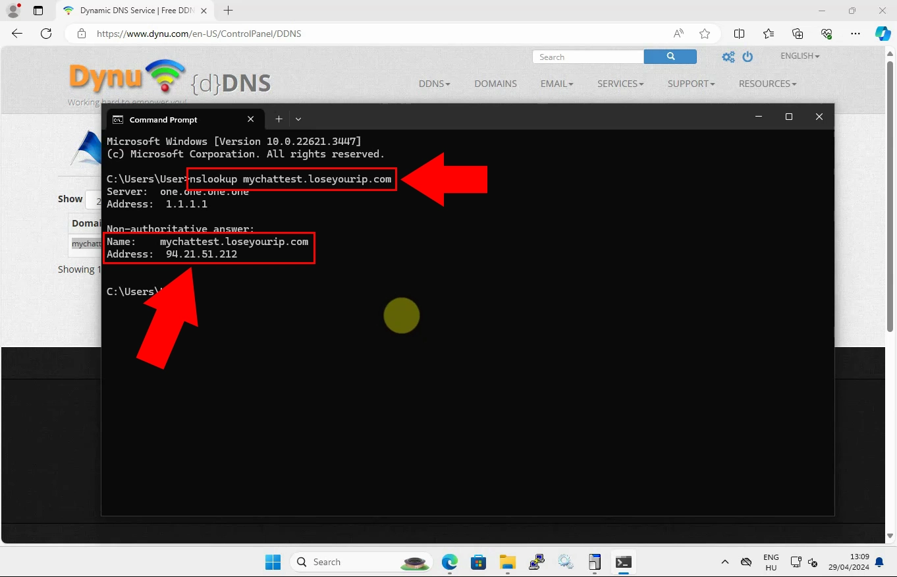The height and width of the screenshot is (577, 897).
Task: Open ENG HU keyboard language switcher
Action: click(x=771, y=562)
